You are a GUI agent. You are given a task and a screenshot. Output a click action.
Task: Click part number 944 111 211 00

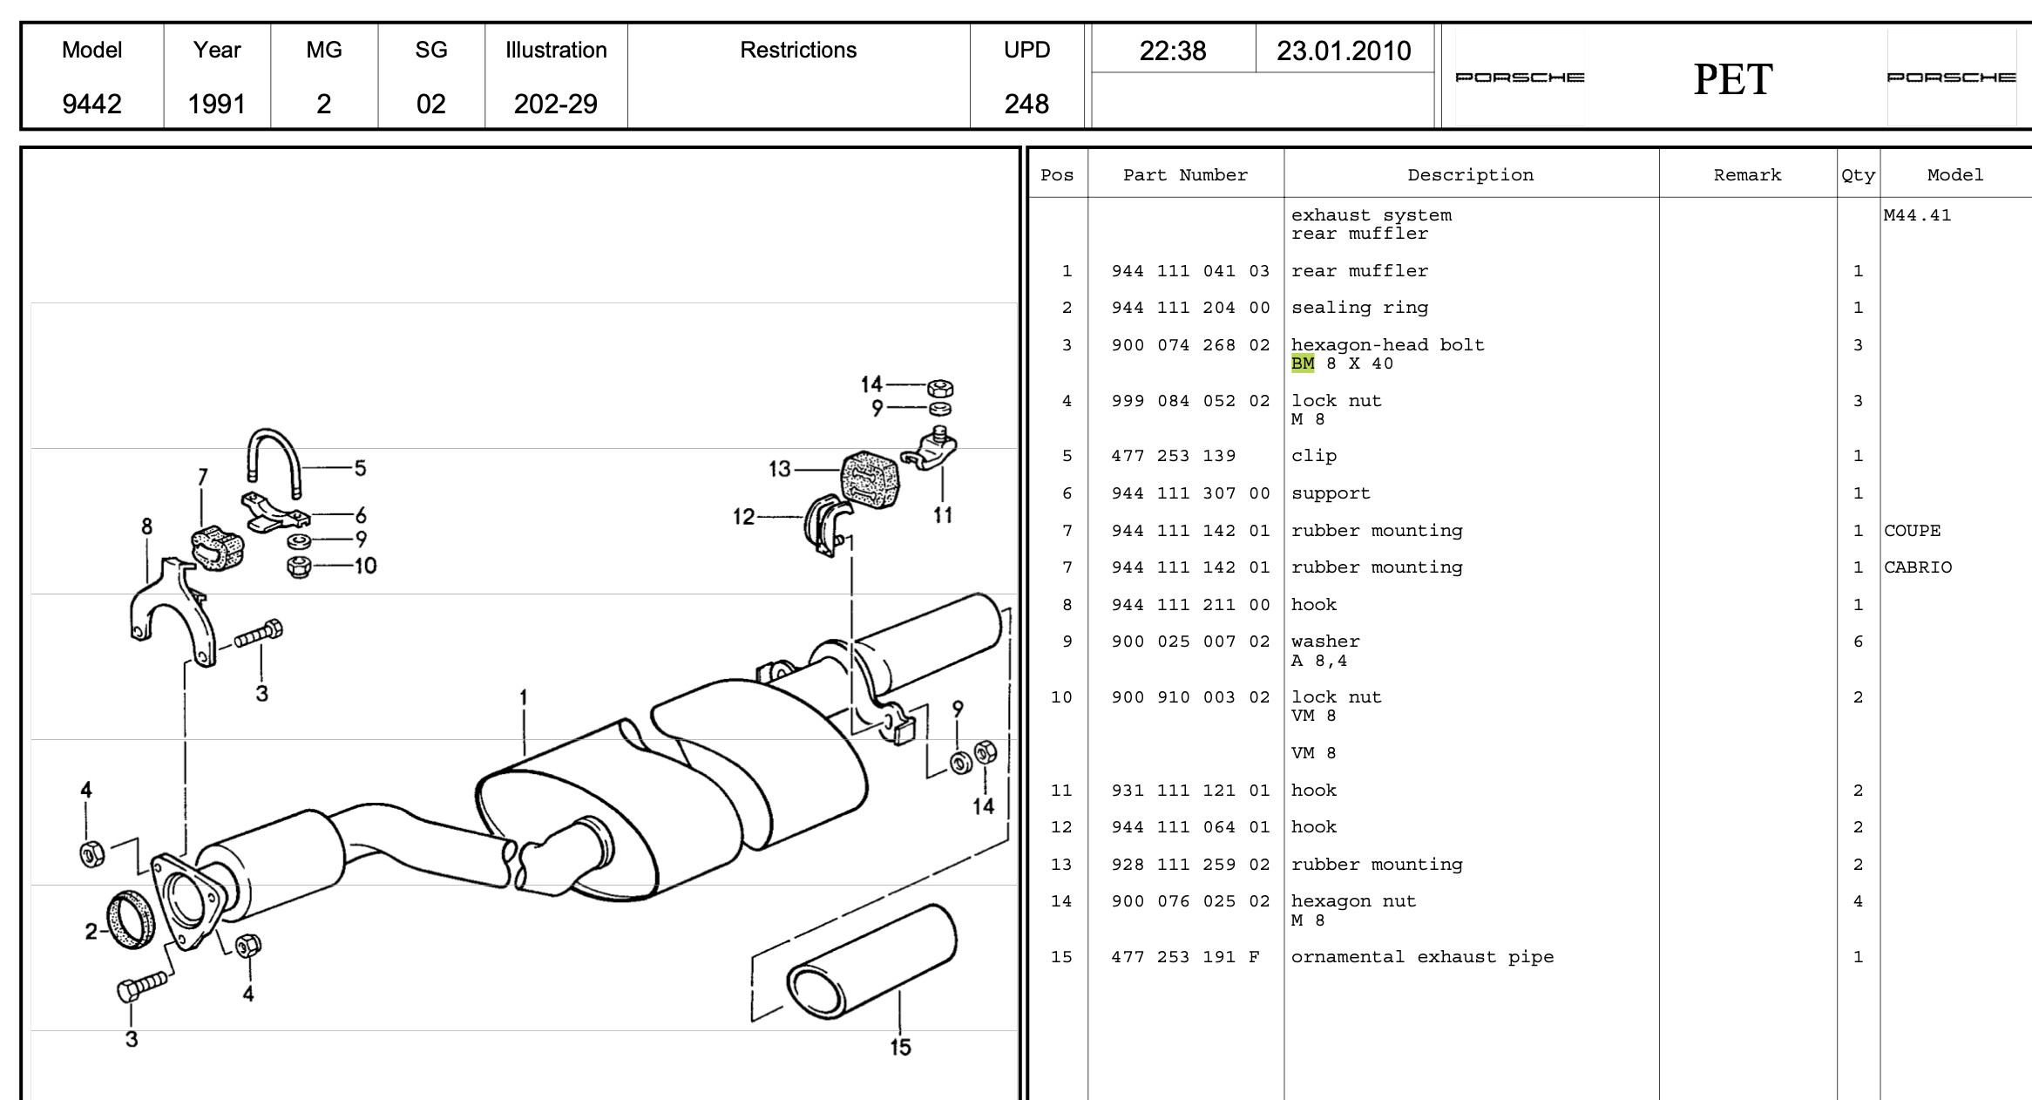[1190, 605]
